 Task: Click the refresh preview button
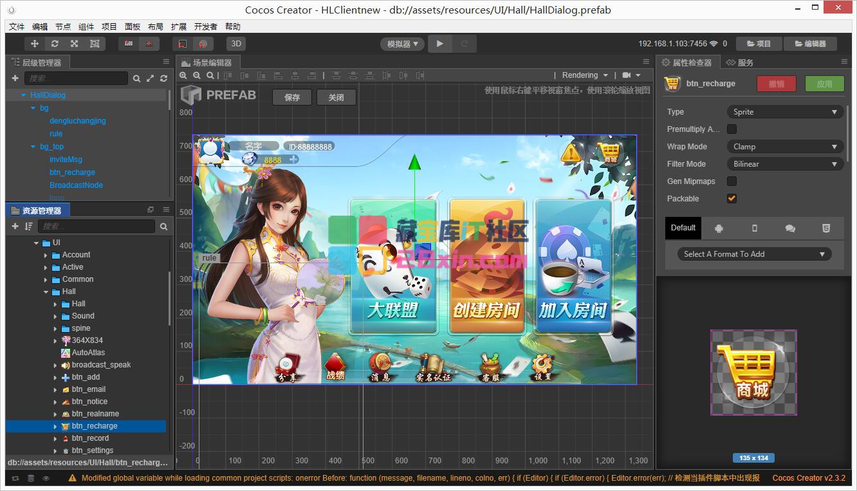[x=464, y=44]
